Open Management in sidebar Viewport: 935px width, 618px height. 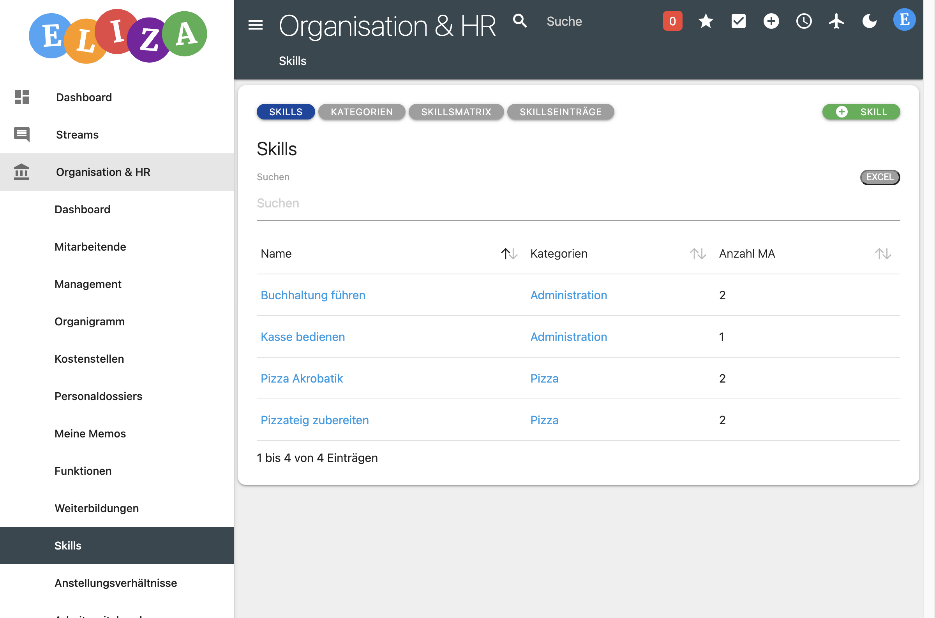click(x=117, y=284)
